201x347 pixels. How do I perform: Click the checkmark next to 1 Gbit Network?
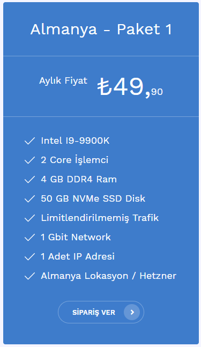pyautogui.click(x=29, y=238)
